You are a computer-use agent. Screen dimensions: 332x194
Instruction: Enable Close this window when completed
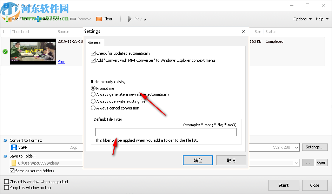7,181
